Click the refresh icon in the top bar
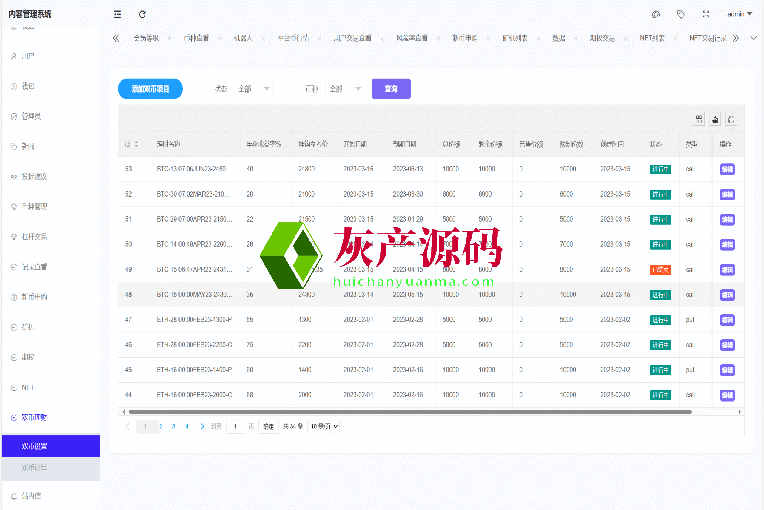The height and width of the screenshot is (510, 764). click(x=142, y=14)
